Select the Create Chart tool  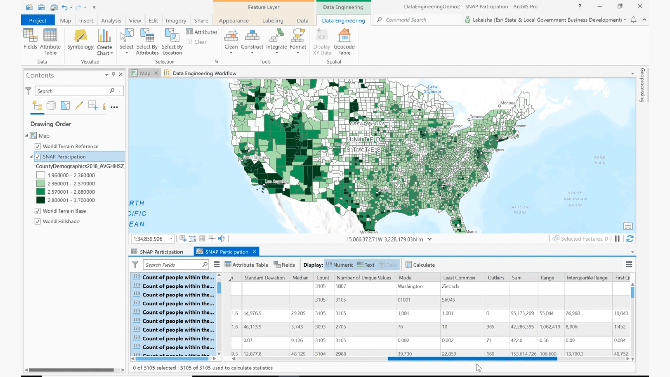coord(104,42)
